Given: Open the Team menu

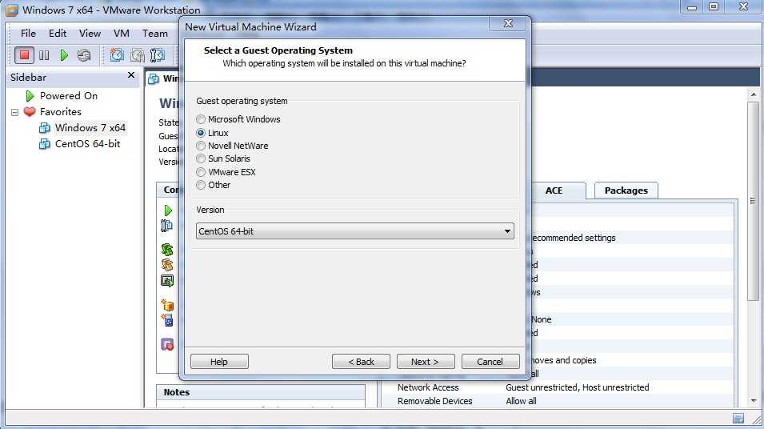Looking at the screenshot, I should 155,33.
